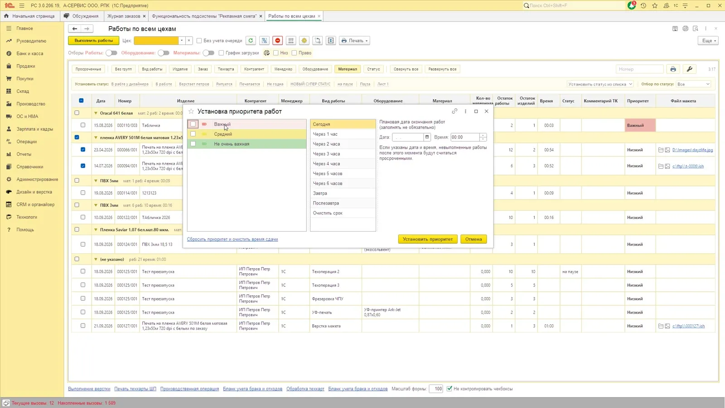The width and height of the screenshot is (725, 408).
Task: Click the blue printer icon beside Номер field
Action: click(x=673, y=69)
